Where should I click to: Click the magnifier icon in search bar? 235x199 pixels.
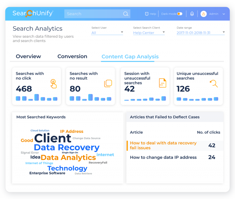126,14
